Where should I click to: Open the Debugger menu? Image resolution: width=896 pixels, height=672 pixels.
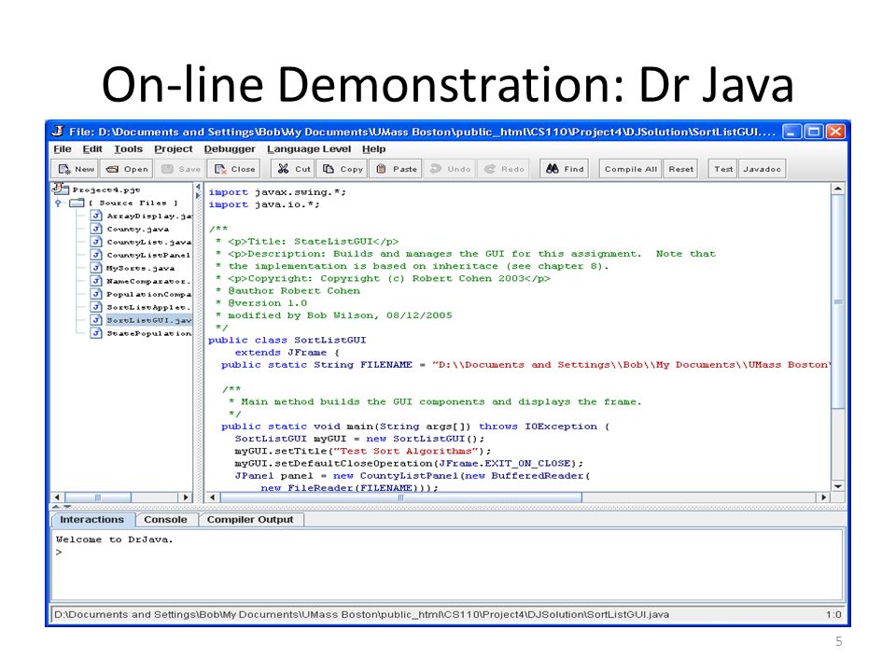coord(230,149)
